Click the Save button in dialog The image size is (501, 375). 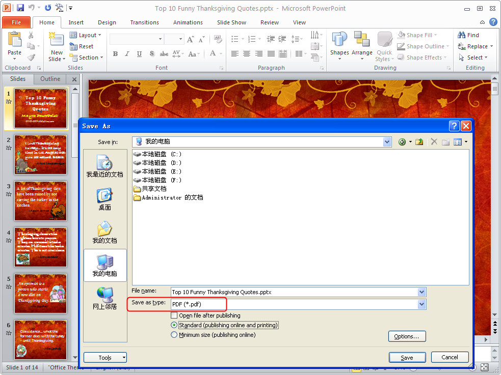coord(407,358)
